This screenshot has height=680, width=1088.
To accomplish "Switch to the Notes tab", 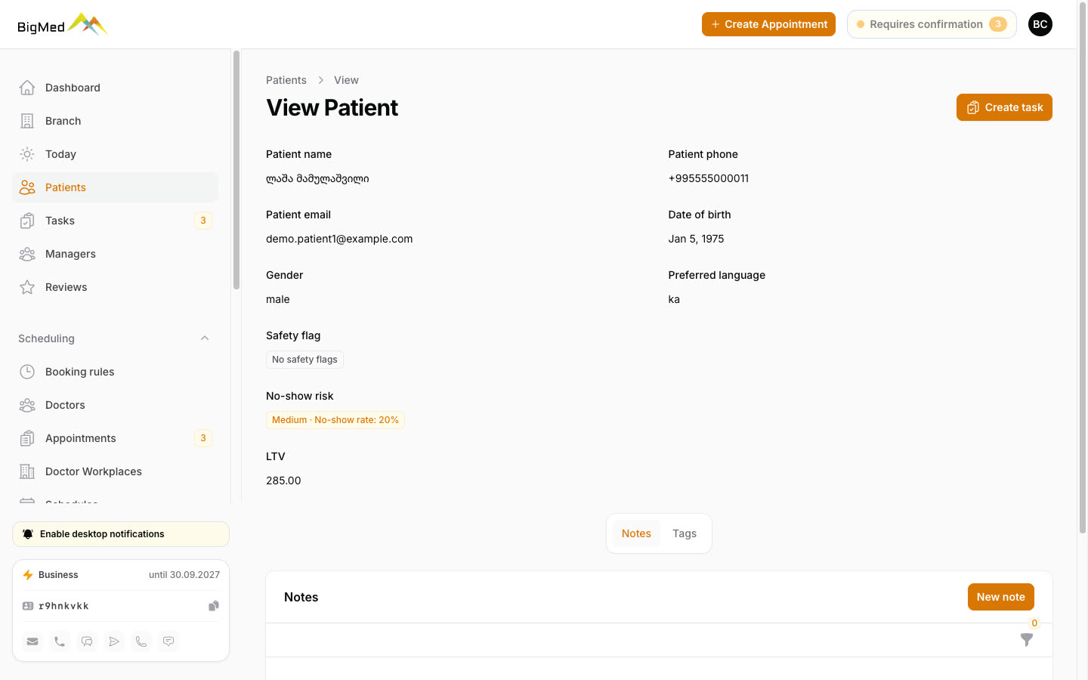I will pyautogui.click(x=636, y=533).
